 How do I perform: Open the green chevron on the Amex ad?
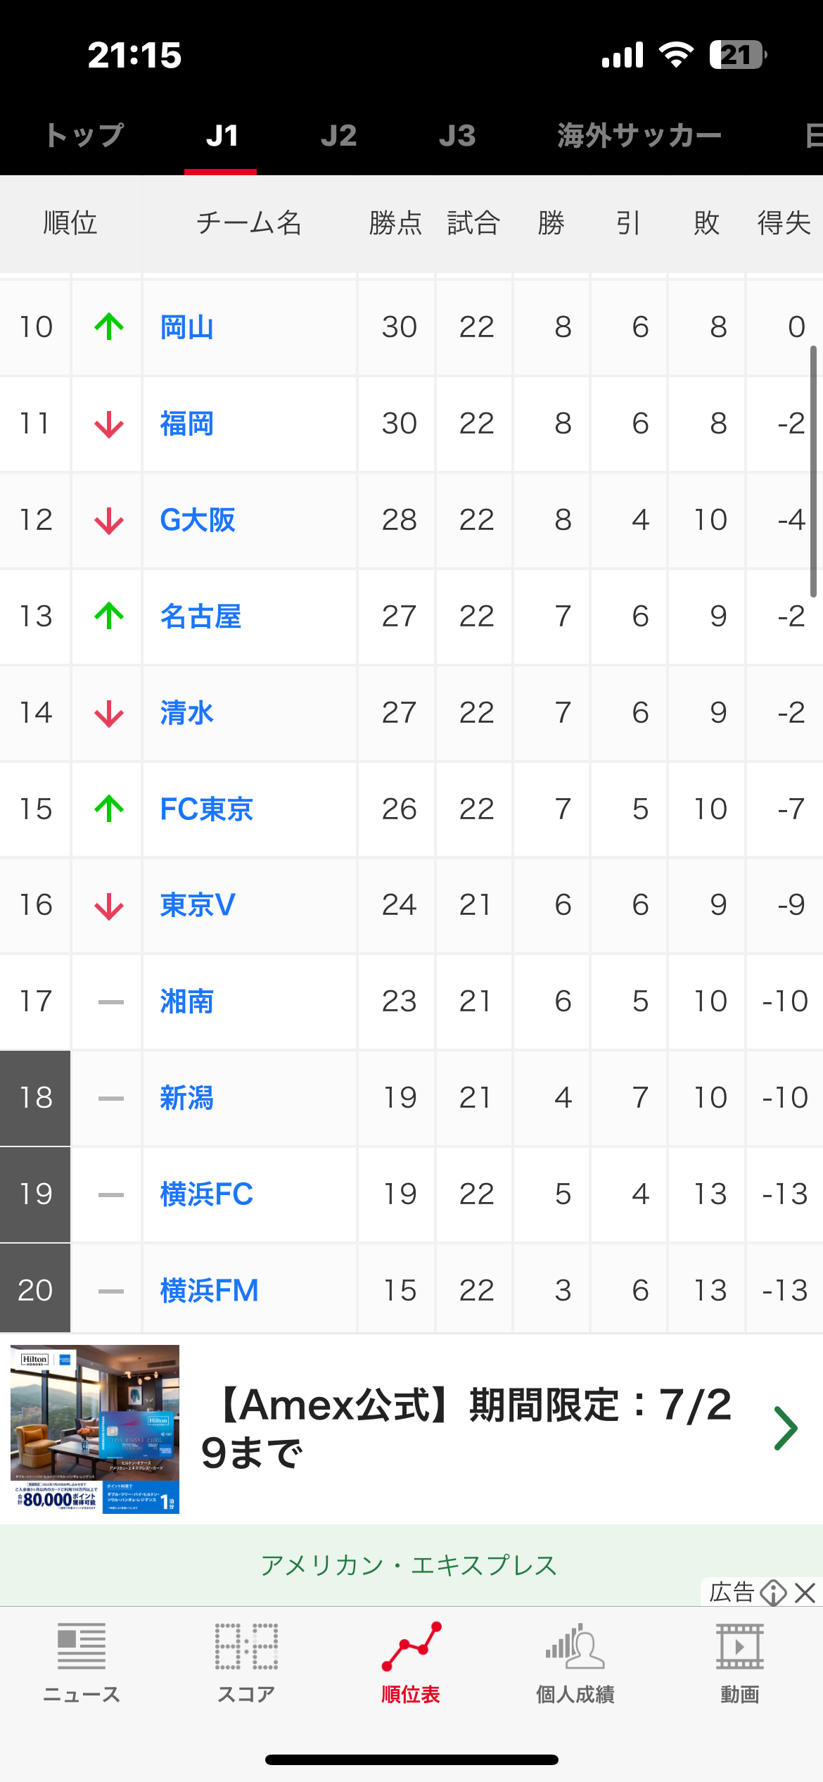[786, 1428]
